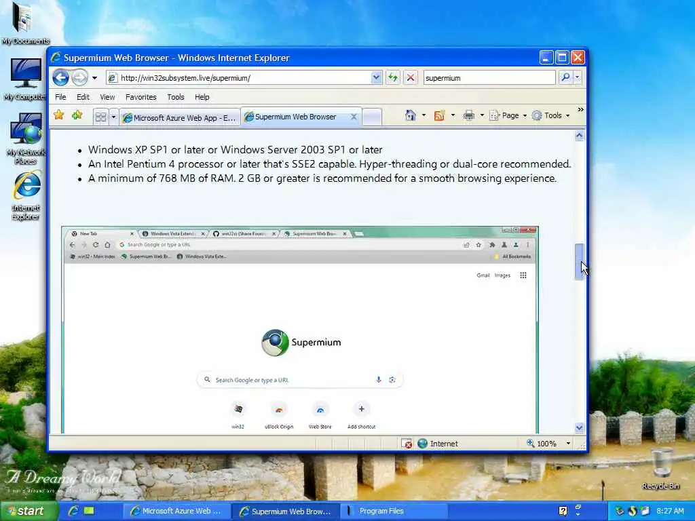Minimize the Internet Explorer window
Image resolution: width=695 pixels, height=521 pixels.
pos(546,58)
